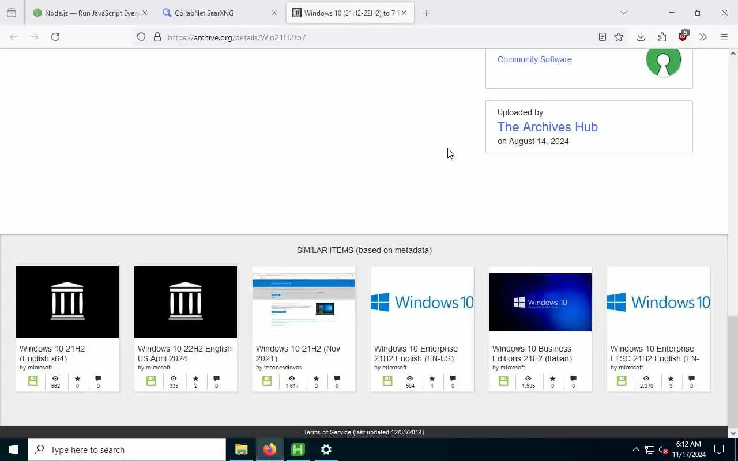Open the Windows Start menu
This screenshot has width=738, height=461.
pos(14,449)
